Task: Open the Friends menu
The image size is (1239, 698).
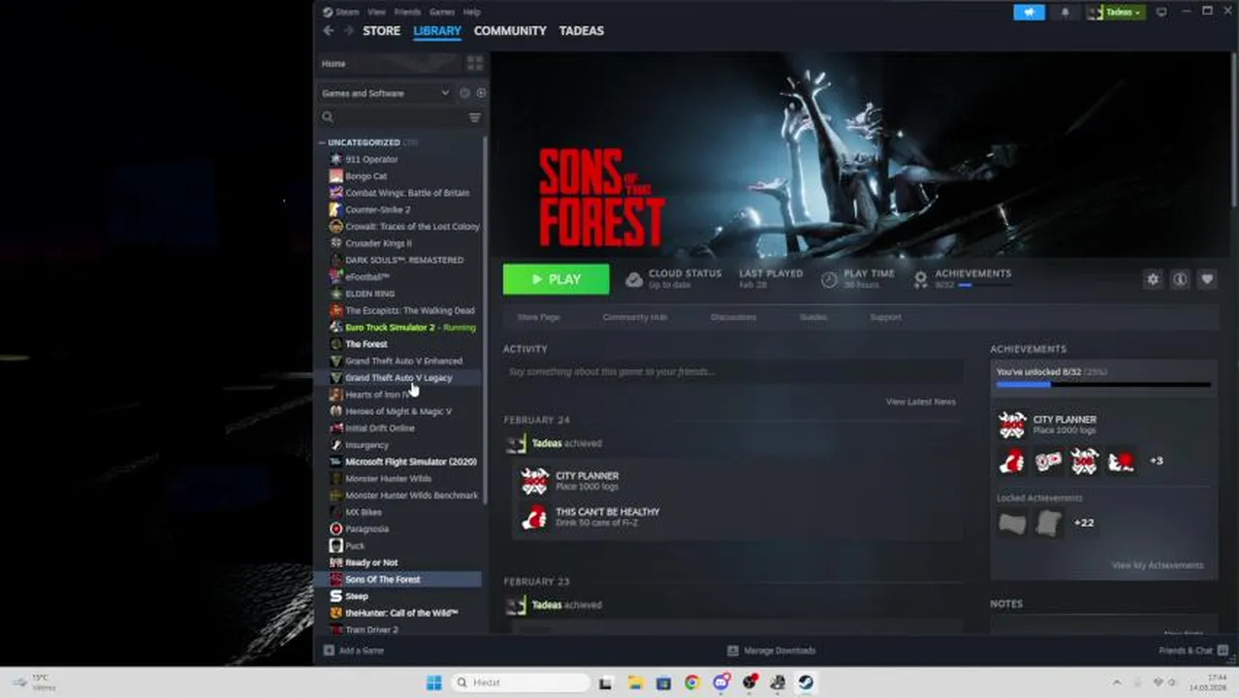Action: [x=407, y=12]
